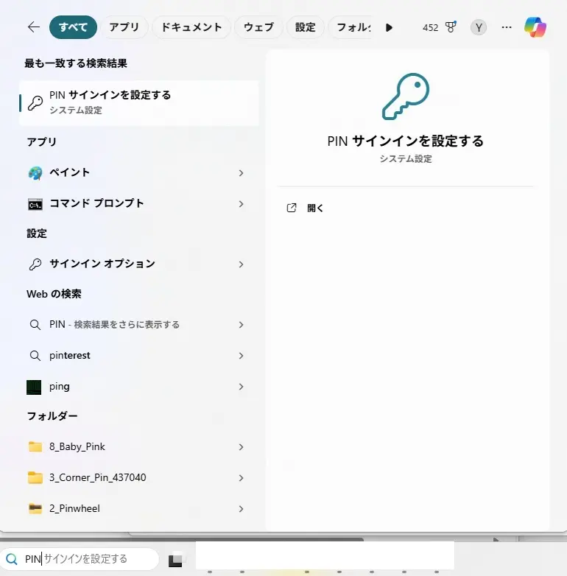The width and height of the screenshot is (567, 576).
Task: Click the サインイン オプション key icon
Action: pos(35,264)
